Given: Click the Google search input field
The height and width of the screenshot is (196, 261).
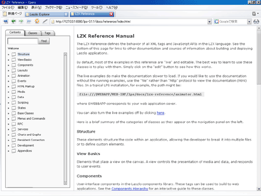Looking at the screenshot, I should click(x=233, y=22).
